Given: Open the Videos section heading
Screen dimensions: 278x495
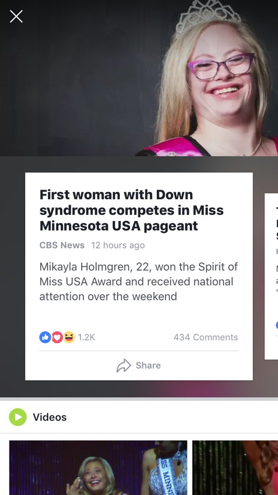Looking at the screenshot, I should tap(50, 417).
